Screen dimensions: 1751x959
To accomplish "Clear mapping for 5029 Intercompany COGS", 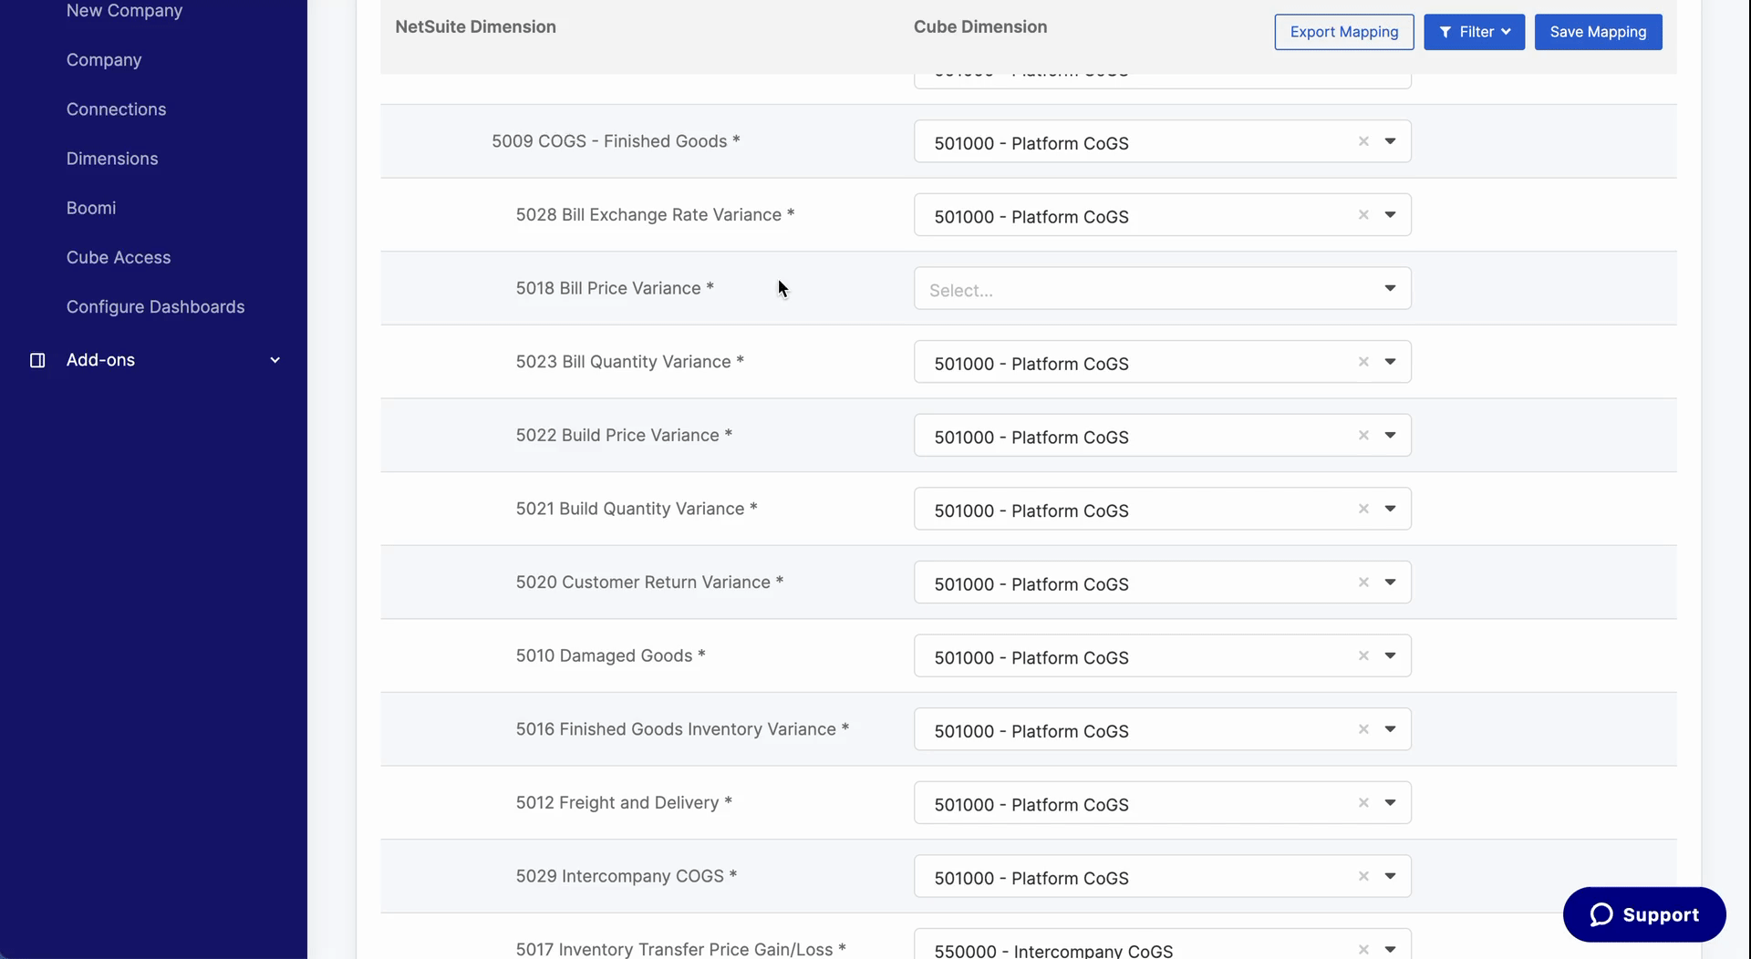I will tap(1363, 876).
